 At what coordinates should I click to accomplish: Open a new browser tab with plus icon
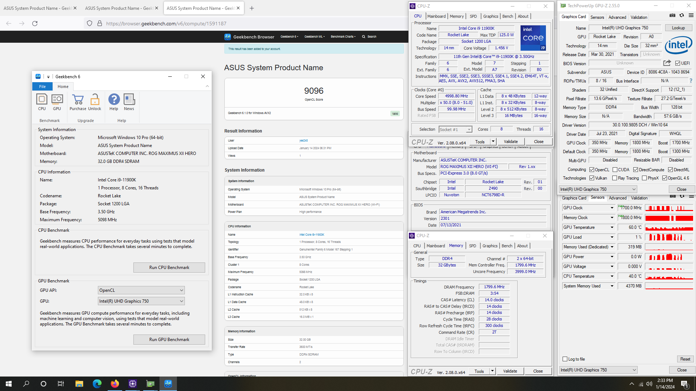pos(252,8)
